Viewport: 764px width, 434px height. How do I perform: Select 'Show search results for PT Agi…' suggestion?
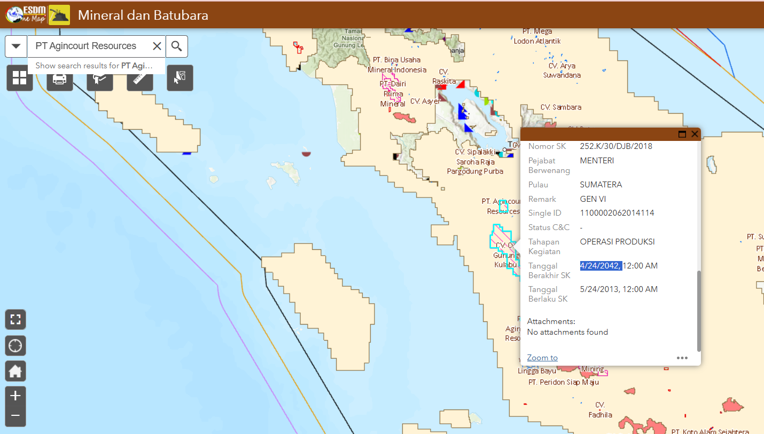[93, 66]
